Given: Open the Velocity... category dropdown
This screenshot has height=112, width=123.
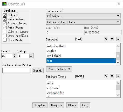Looking at the screenshot, I should [x=83, y=16].
